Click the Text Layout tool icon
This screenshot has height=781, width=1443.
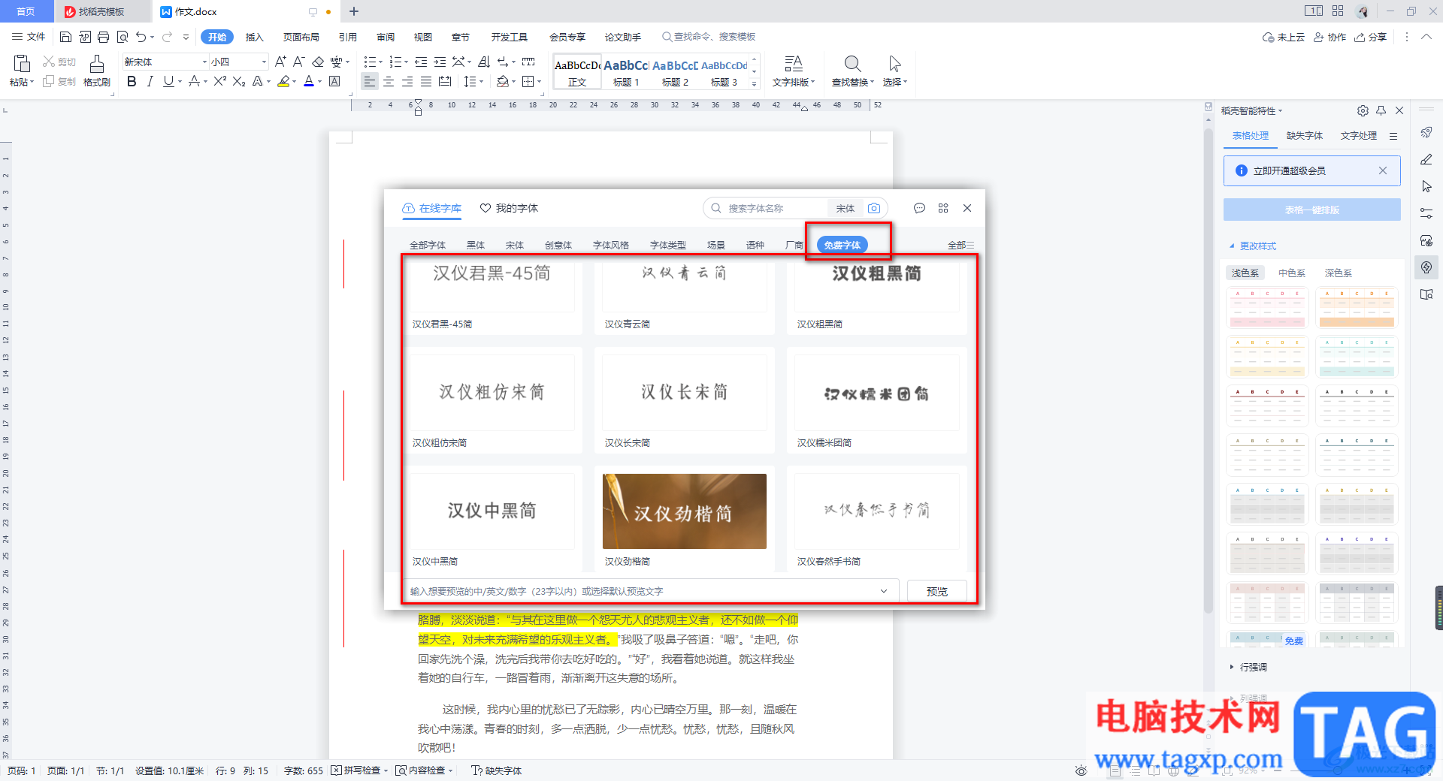(794, 64)
